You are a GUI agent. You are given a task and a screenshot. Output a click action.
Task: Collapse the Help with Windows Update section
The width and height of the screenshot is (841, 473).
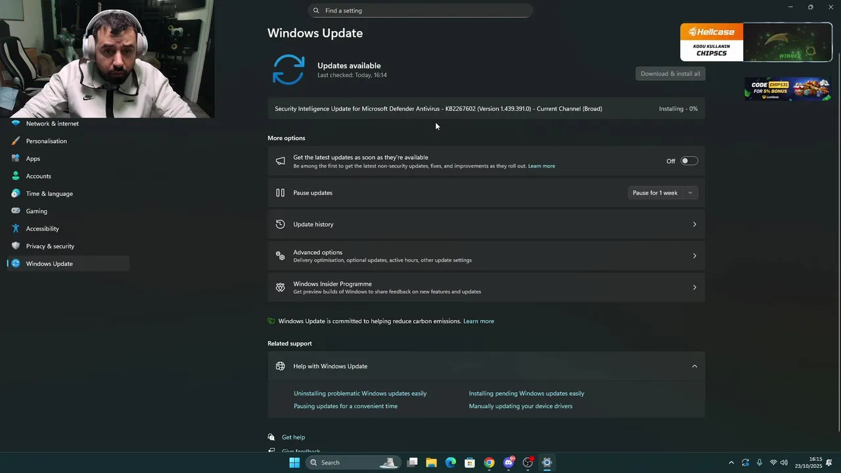click(694, 367)
